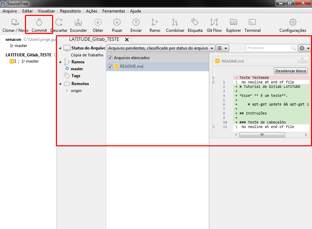Uncheck the Arquivos elencados checkbox
Image resolution: width=312 pixels, height=229 pixels.
point(110,58)
